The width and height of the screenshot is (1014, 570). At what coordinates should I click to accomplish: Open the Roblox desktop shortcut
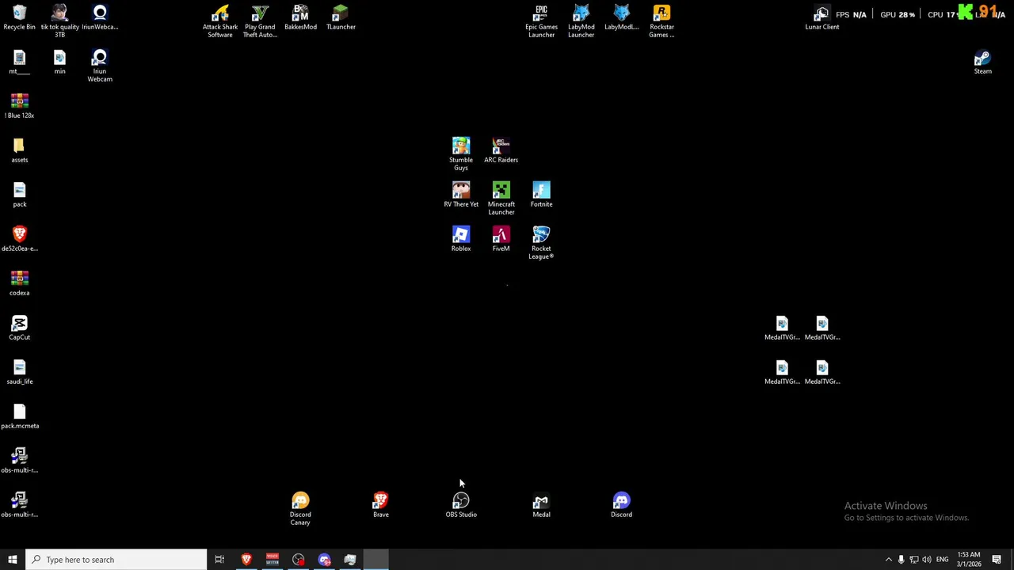point(461,239)
